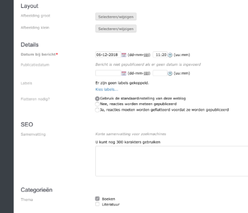Image resolution: width=248 pixels, height=213 pixels.
Task: Open calendar picker for Publicatiedatum
Action: point(124,73)
